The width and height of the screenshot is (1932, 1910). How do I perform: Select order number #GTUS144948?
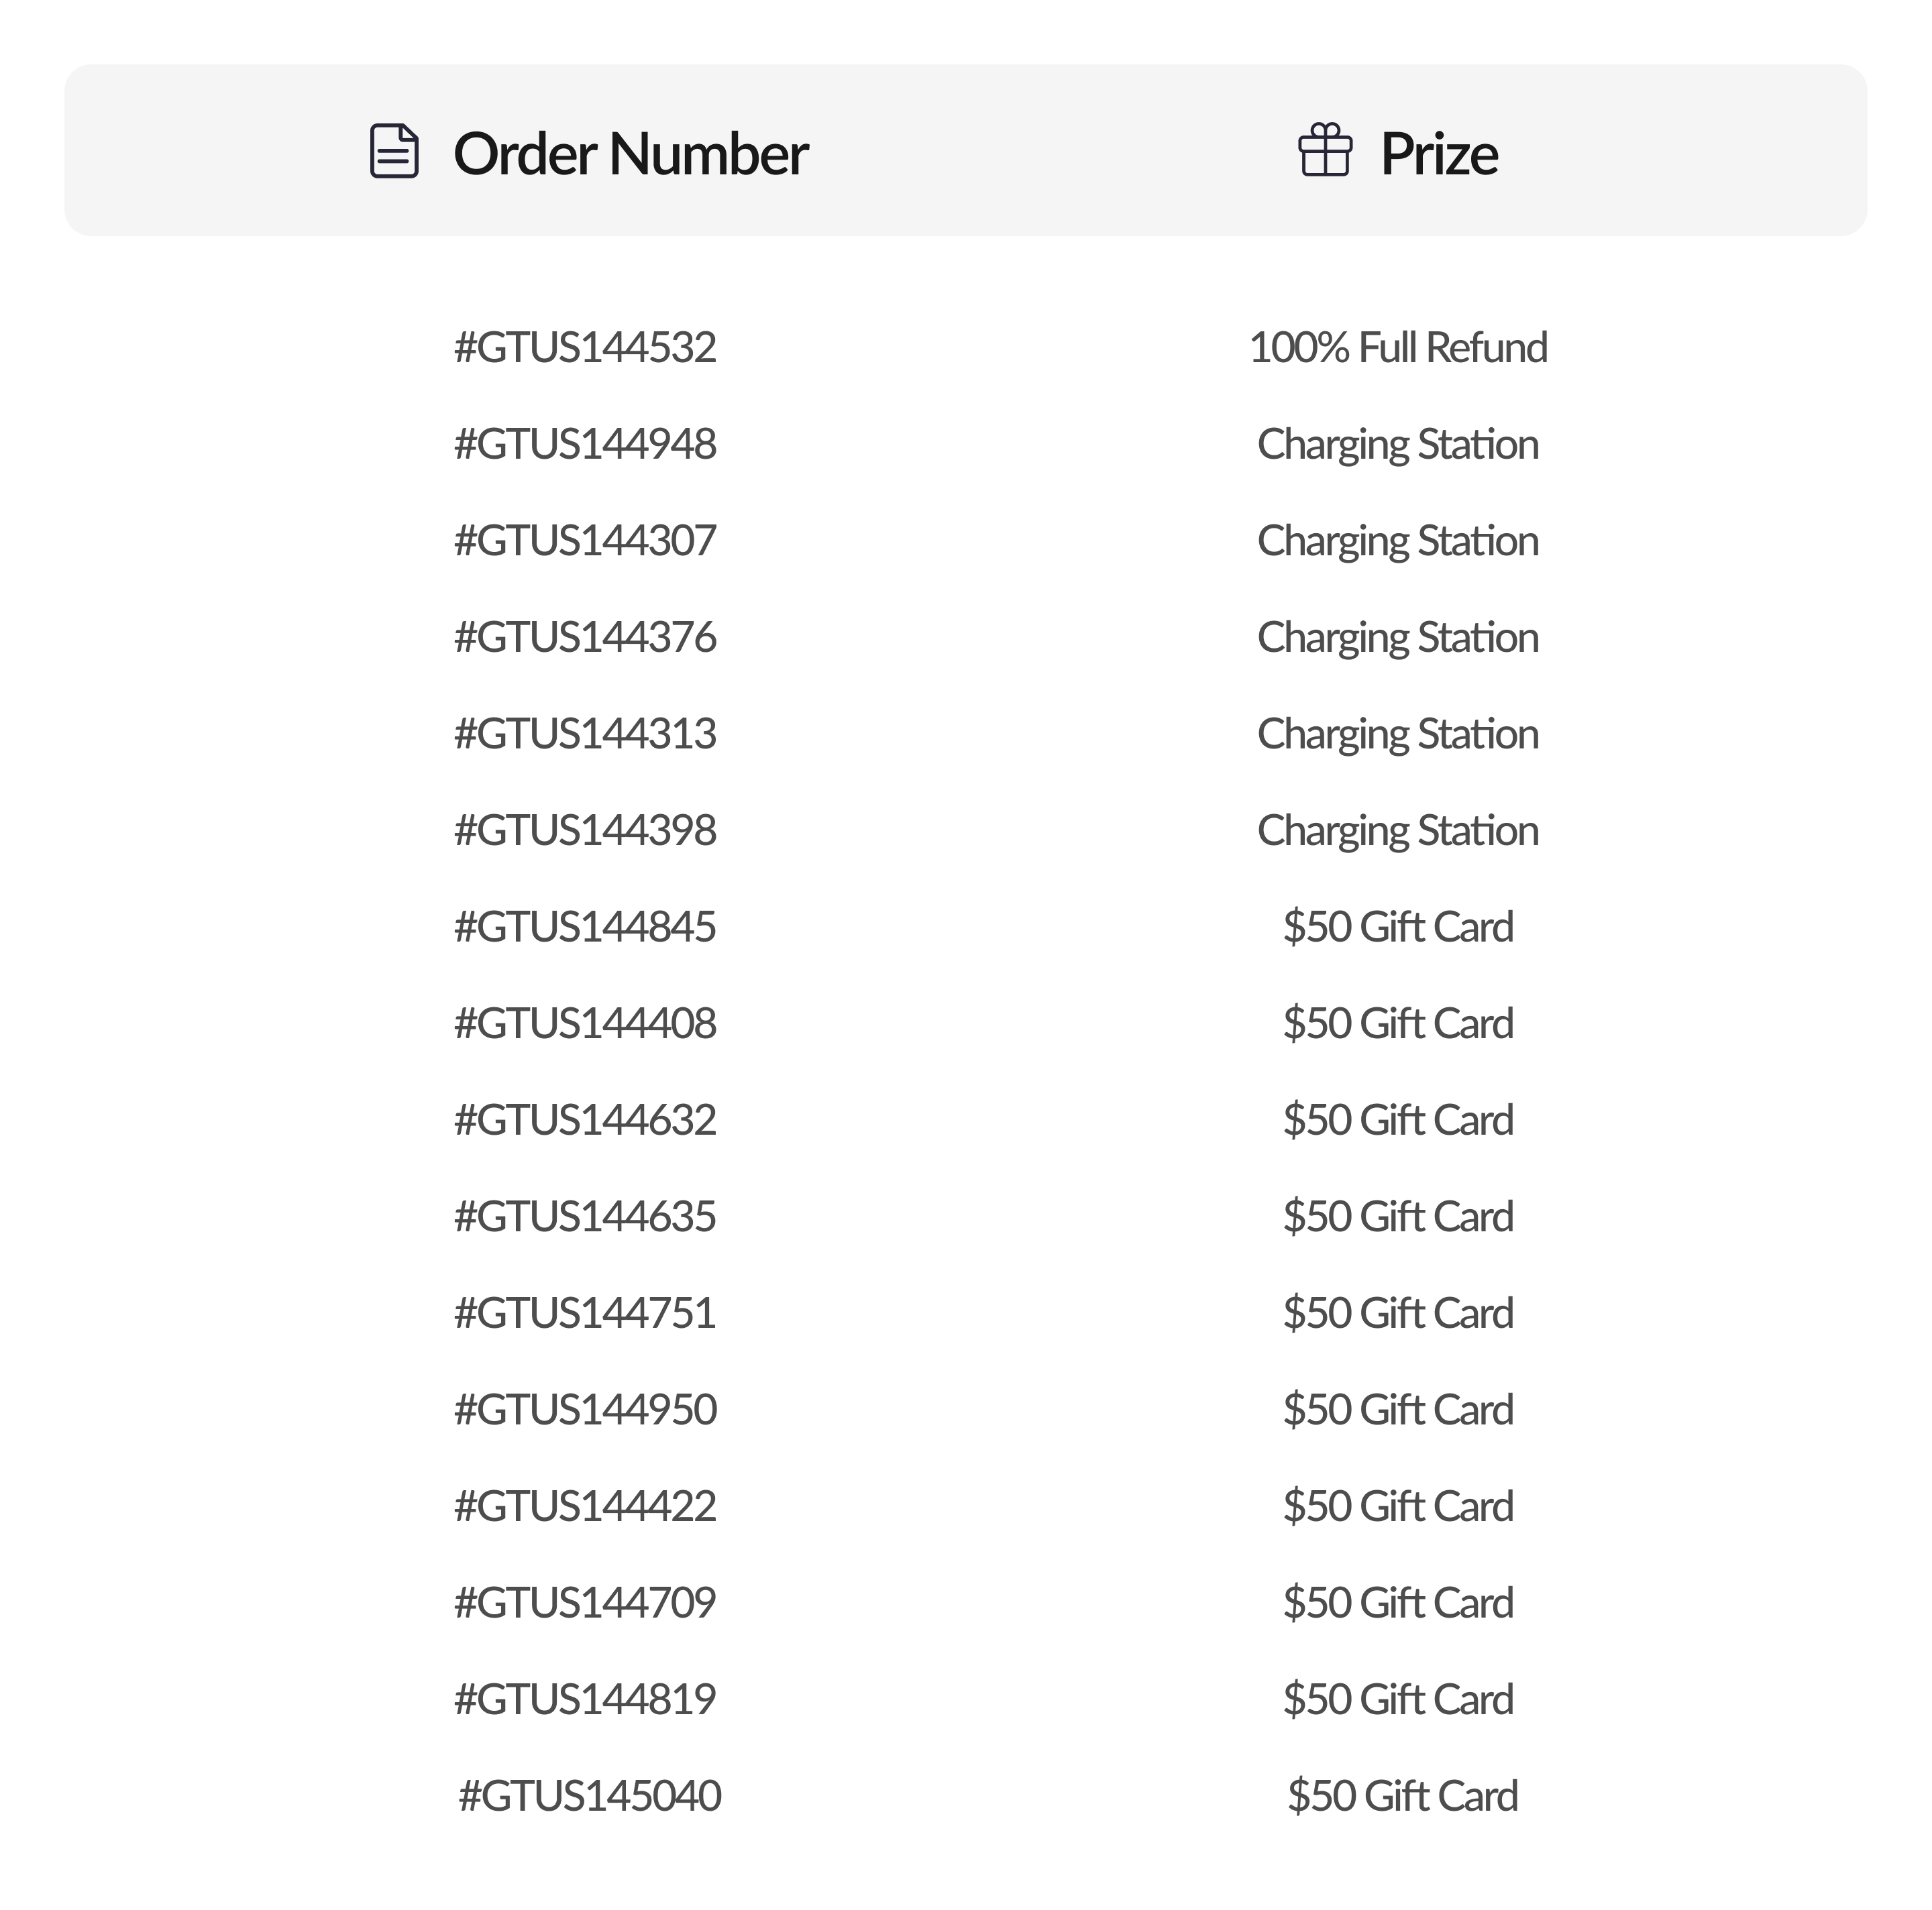[x=585, y=445]
